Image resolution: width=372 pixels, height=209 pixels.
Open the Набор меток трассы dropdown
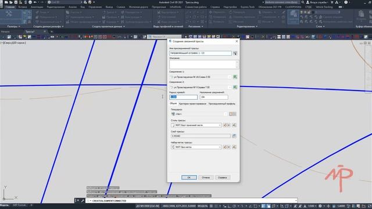coord(220,147)
